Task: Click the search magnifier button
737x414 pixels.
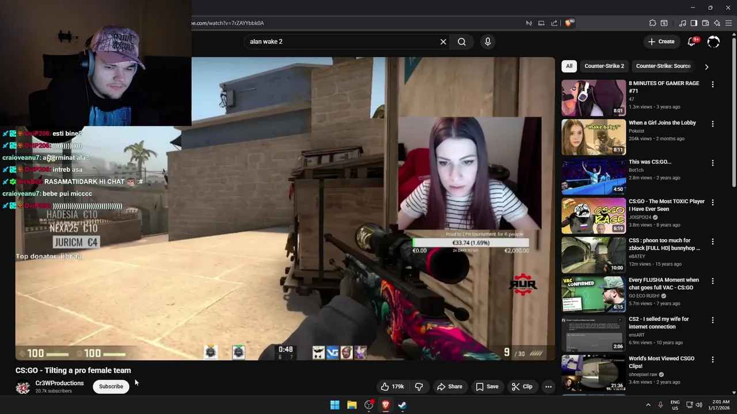Action: tap(462, 41)
